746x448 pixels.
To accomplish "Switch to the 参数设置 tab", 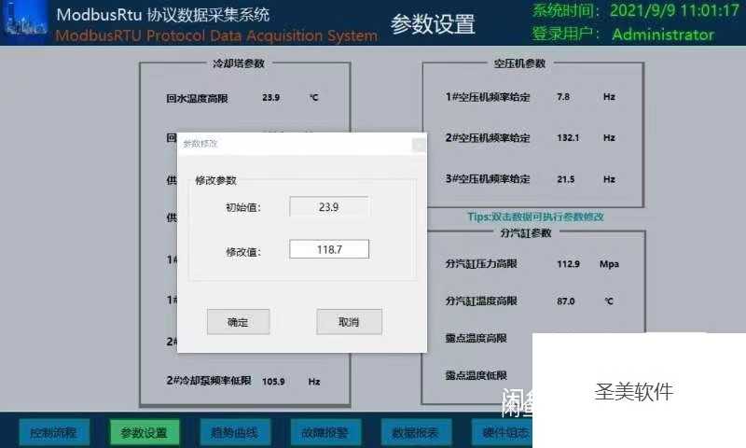I will (145, 432).
